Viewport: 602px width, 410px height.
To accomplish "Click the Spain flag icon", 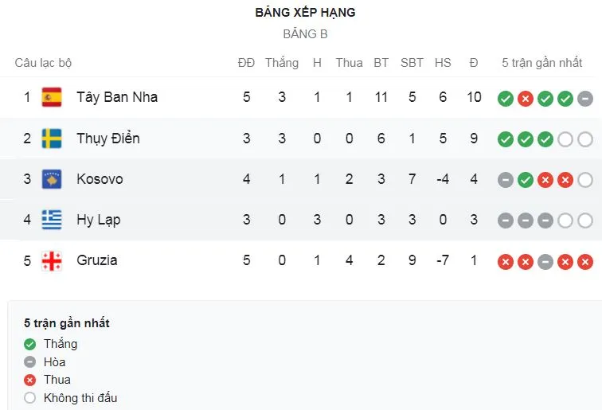I will 52,97.
